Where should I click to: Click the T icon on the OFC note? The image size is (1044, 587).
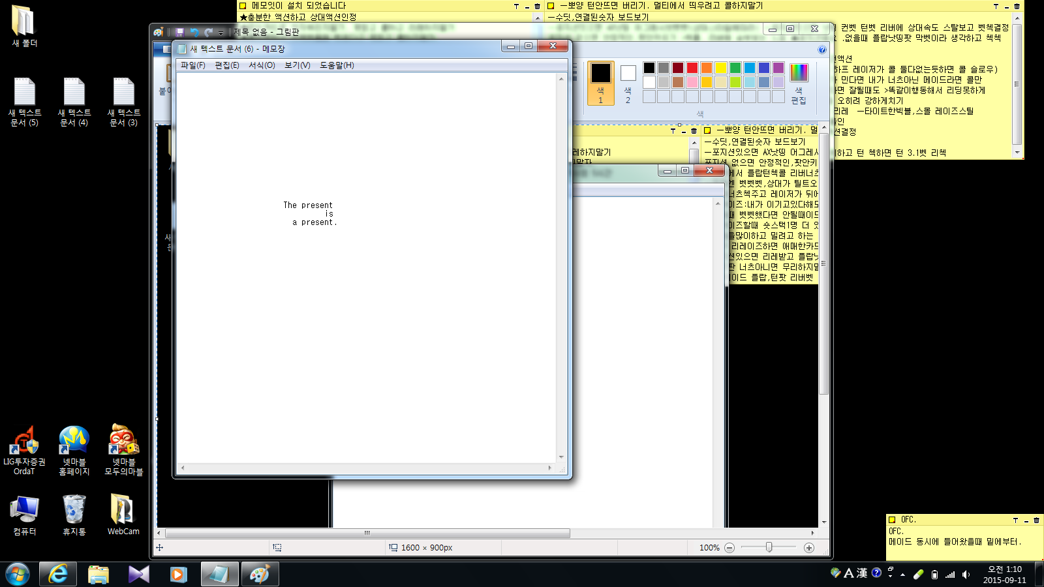tap(1015, 520)
